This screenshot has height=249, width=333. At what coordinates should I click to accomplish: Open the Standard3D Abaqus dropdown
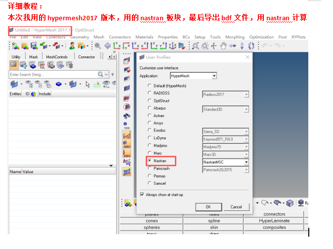246,109
